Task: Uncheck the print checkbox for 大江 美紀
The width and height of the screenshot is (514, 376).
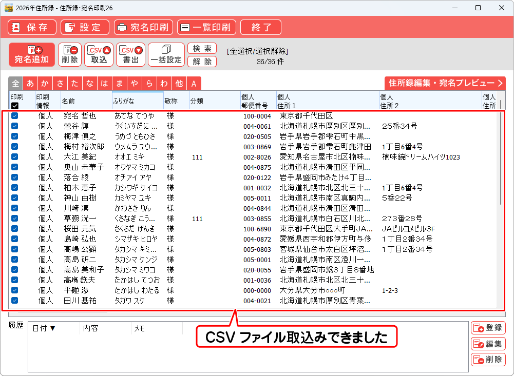Action: click(14, 157)
